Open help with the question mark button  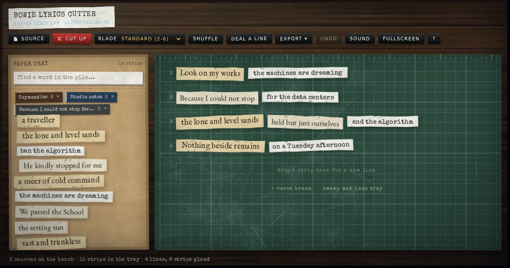[x=434, y=39]
